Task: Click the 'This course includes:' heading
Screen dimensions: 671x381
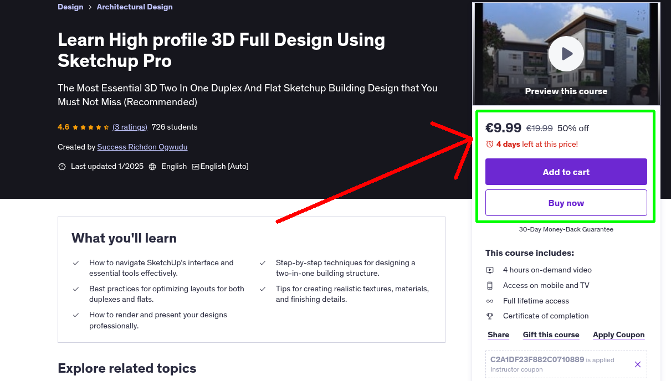Action: click(x=530, y=253)
